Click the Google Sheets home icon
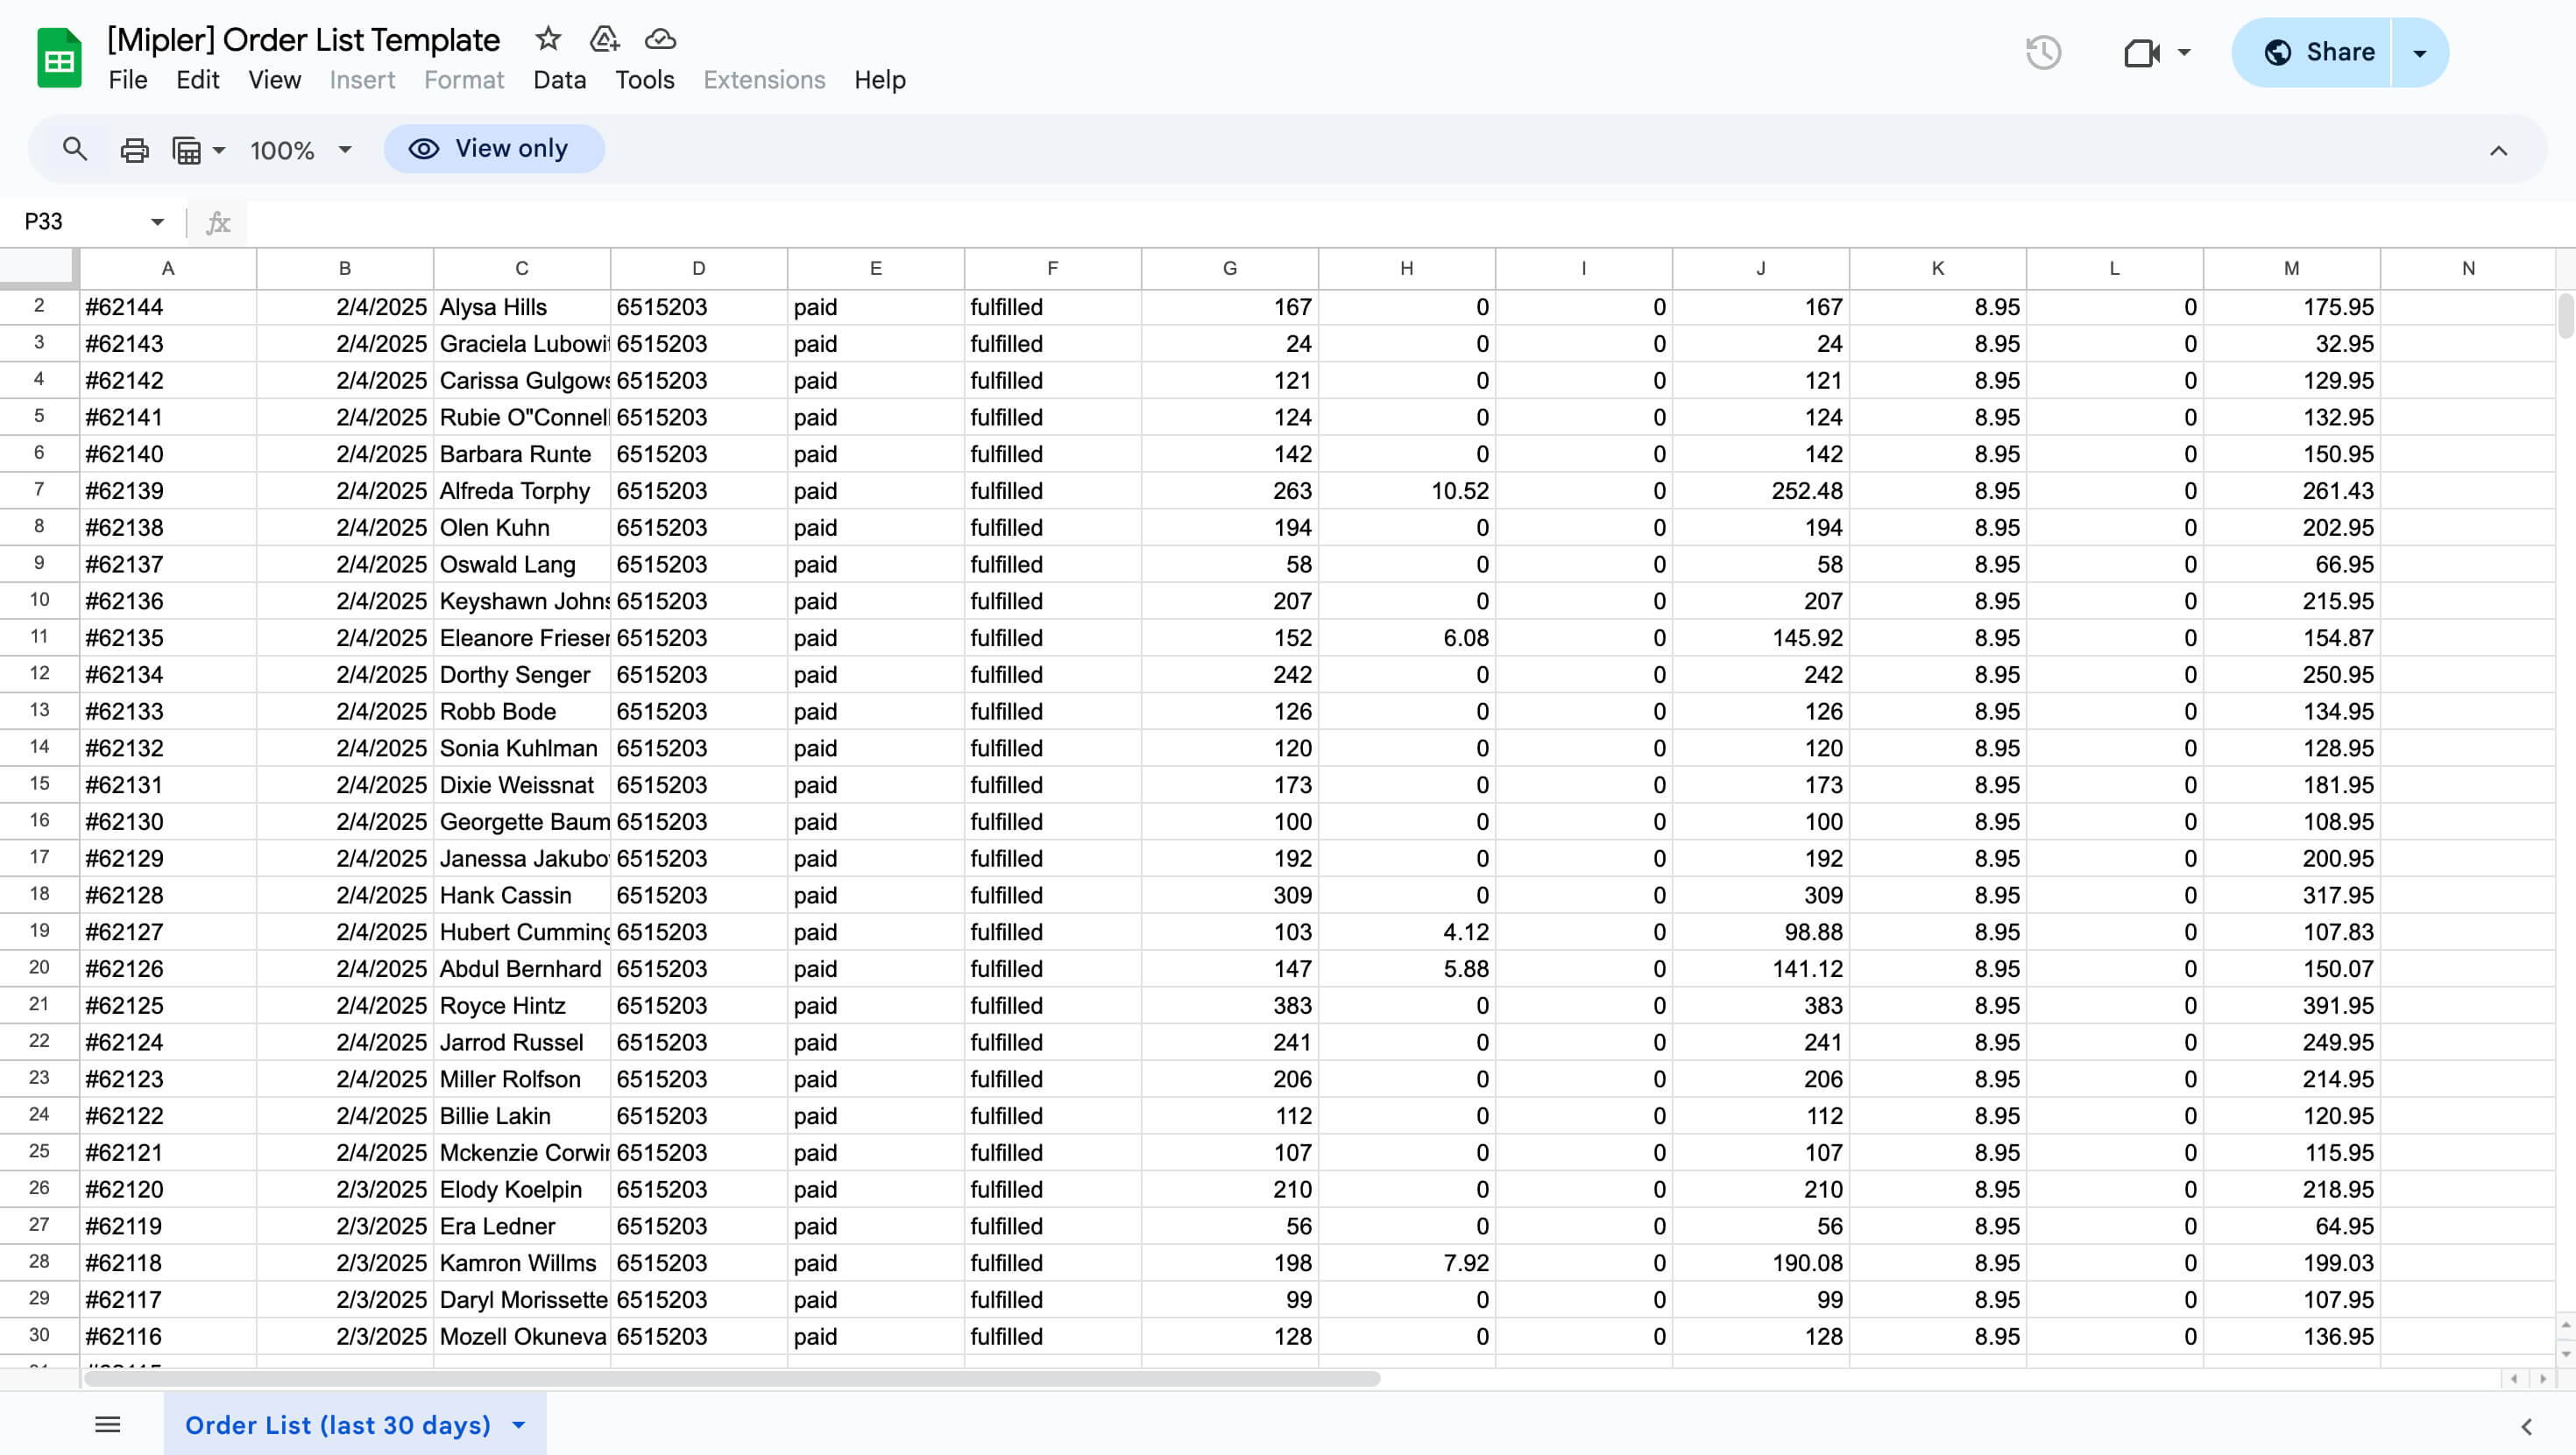 (59, 58)
